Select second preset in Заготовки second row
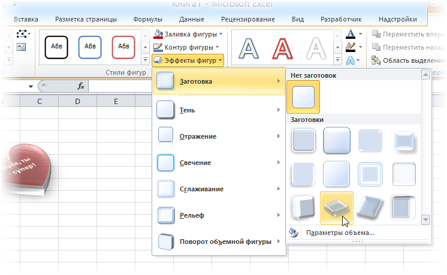The image size is (447, 275). coord(336,174)
